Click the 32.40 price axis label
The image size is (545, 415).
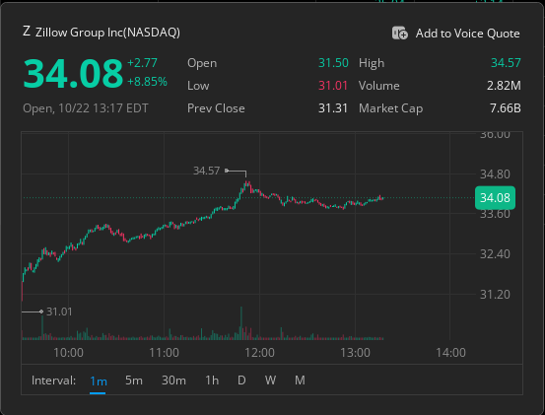click(495, 254)
